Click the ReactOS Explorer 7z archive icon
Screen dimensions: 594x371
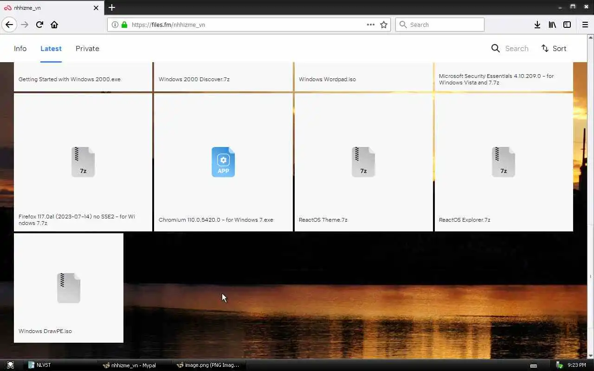(504, 162)
